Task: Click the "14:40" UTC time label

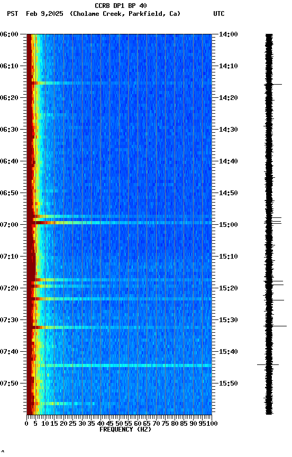Action: tap(229, 161)
